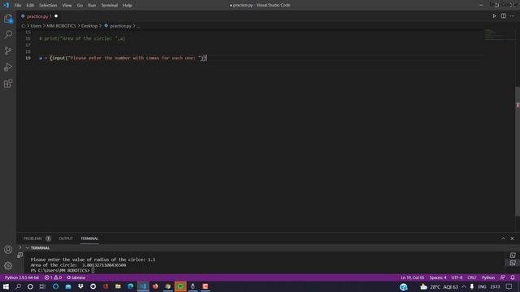
Task: Change the file encoding via UTF-8
Action: [457, 277]
